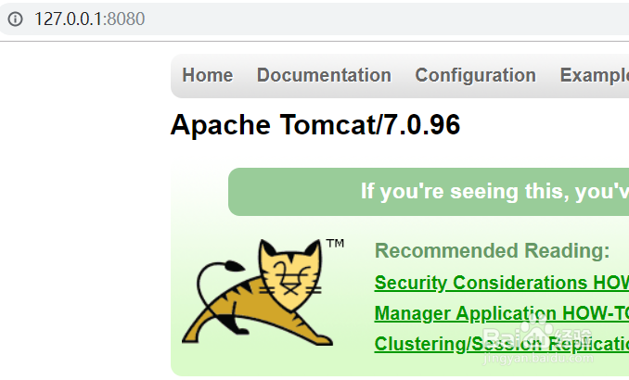Click the TM trademark symbol beside the logo
This screenshot has height=380, width=629.
[x=335, y=244]
